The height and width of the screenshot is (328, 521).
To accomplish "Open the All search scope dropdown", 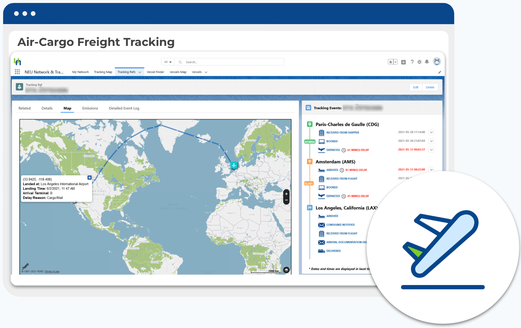I will [x=168, y=62].
